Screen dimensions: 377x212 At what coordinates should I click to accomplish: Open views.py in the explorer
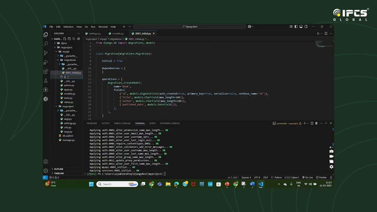pyautogui.click(x=68, y=102)
